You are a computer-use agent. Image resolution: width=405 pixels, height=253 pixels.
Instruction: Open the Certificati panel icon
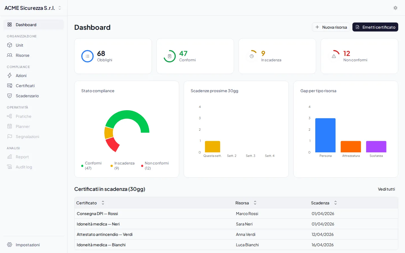[10, 85]
